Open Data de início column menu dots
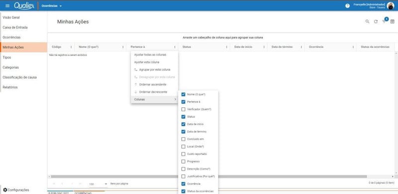This screenshot has width=398, height=194. click(x=264, y=47)
